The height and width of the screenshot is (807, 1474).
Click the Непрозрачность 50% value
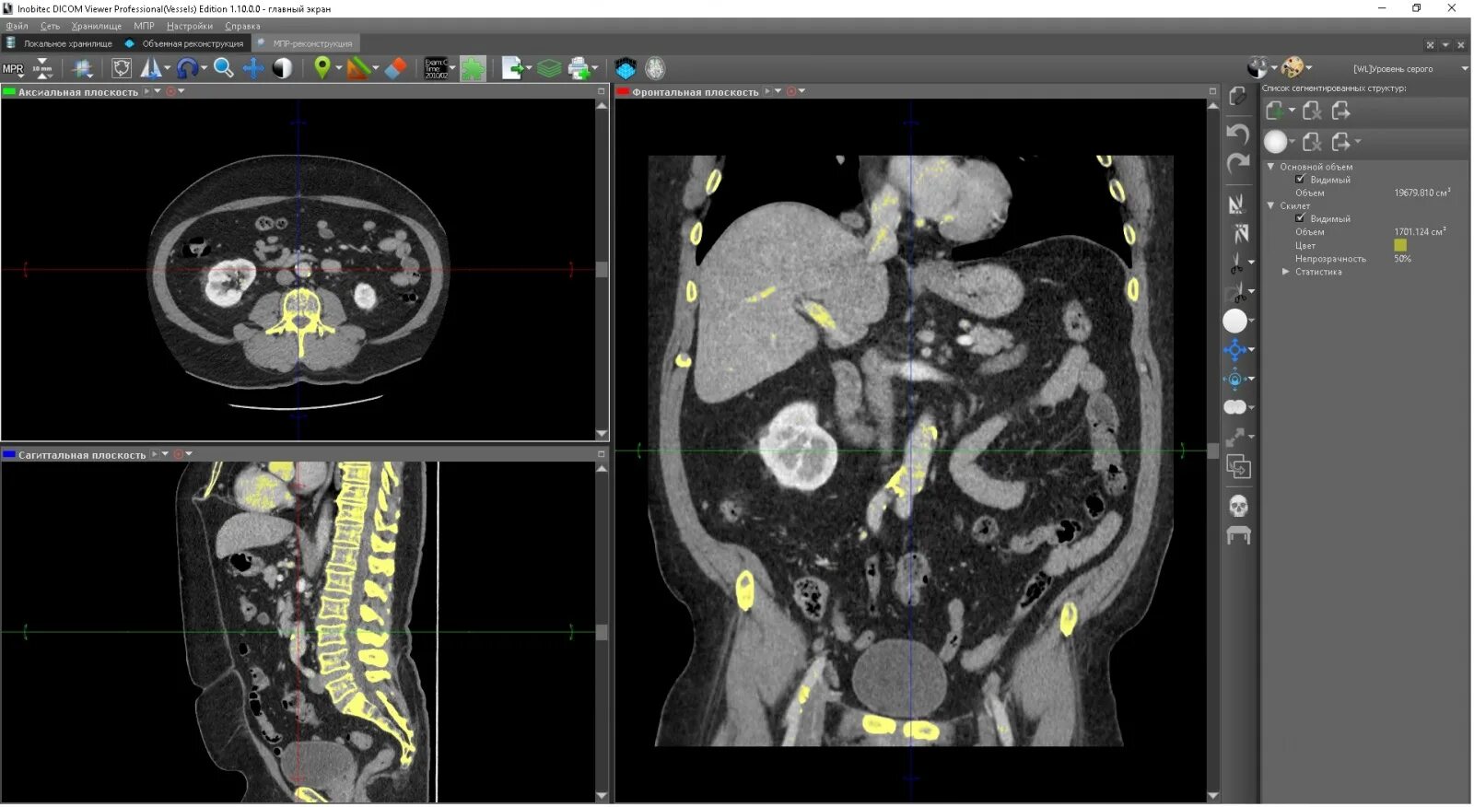point(1402,259)
